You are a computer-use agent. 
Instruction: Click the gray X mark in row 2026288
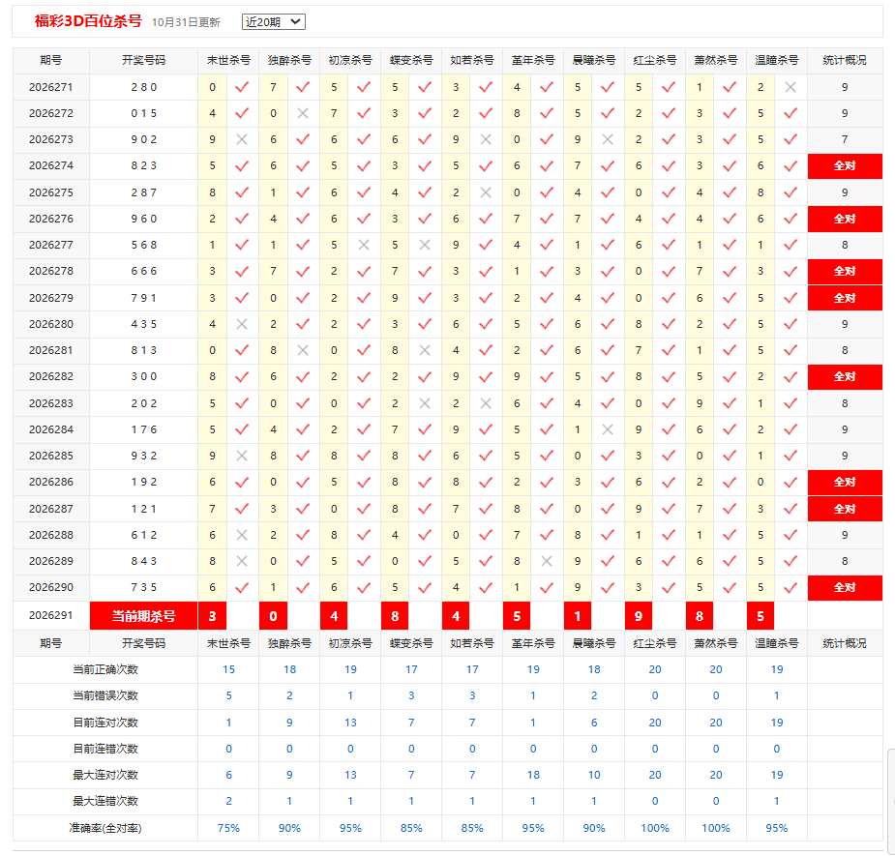tap(242, 535)
